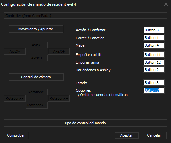Confirm settings with Aceptar
Screen dimensions: 171x143
pyautogui.click(x=127, y=135)
